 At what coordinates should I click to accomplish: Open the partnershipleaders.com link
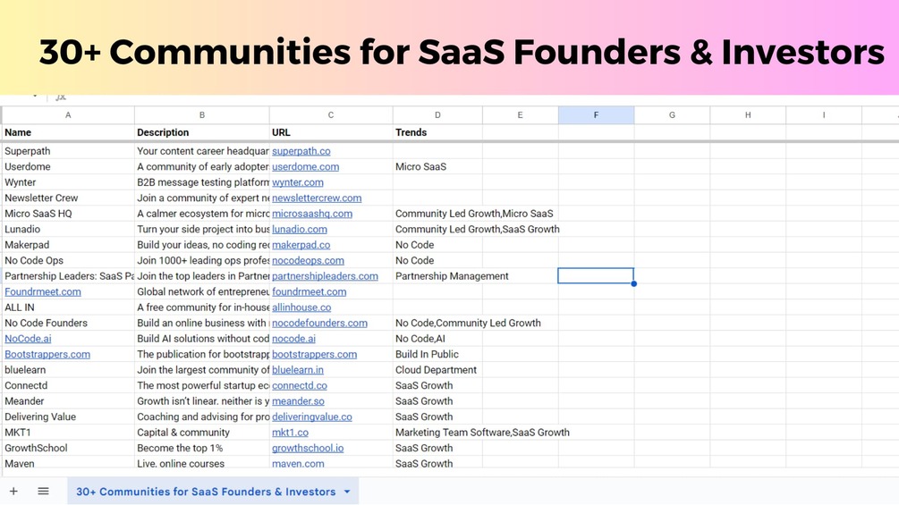click(x=325, y=276)
